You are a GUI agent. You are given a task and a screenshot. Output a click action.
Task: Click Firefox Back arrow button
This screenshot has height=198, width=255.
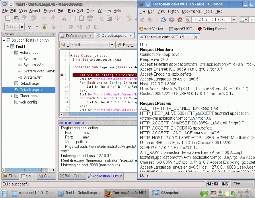point(142,20)
